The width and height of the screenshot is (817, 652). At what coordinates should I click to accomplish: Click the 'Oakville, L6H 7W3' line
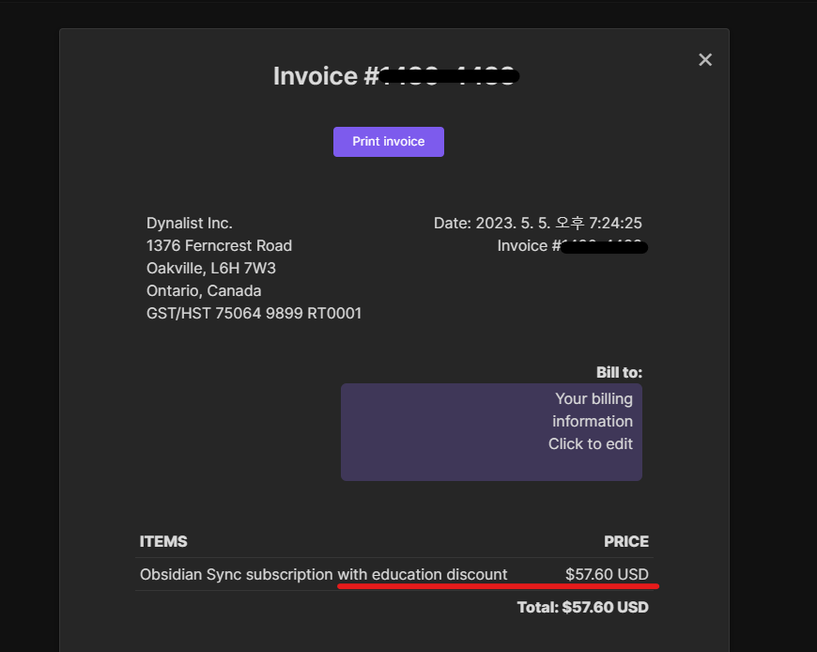coord(211,268)
